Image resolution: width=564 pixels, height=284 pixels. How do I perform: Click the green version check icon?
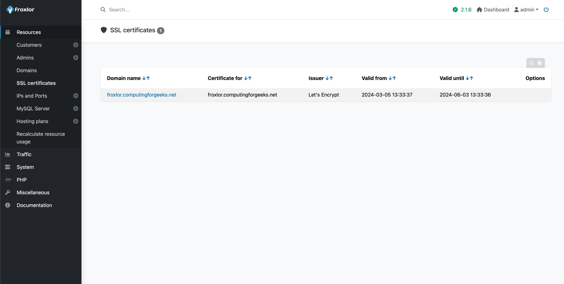pos(455,9)
